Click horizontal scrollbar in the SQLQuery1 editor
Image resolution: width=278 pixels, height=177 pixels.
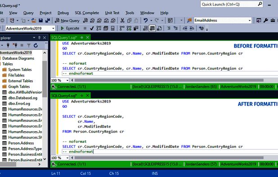(169, 80)
